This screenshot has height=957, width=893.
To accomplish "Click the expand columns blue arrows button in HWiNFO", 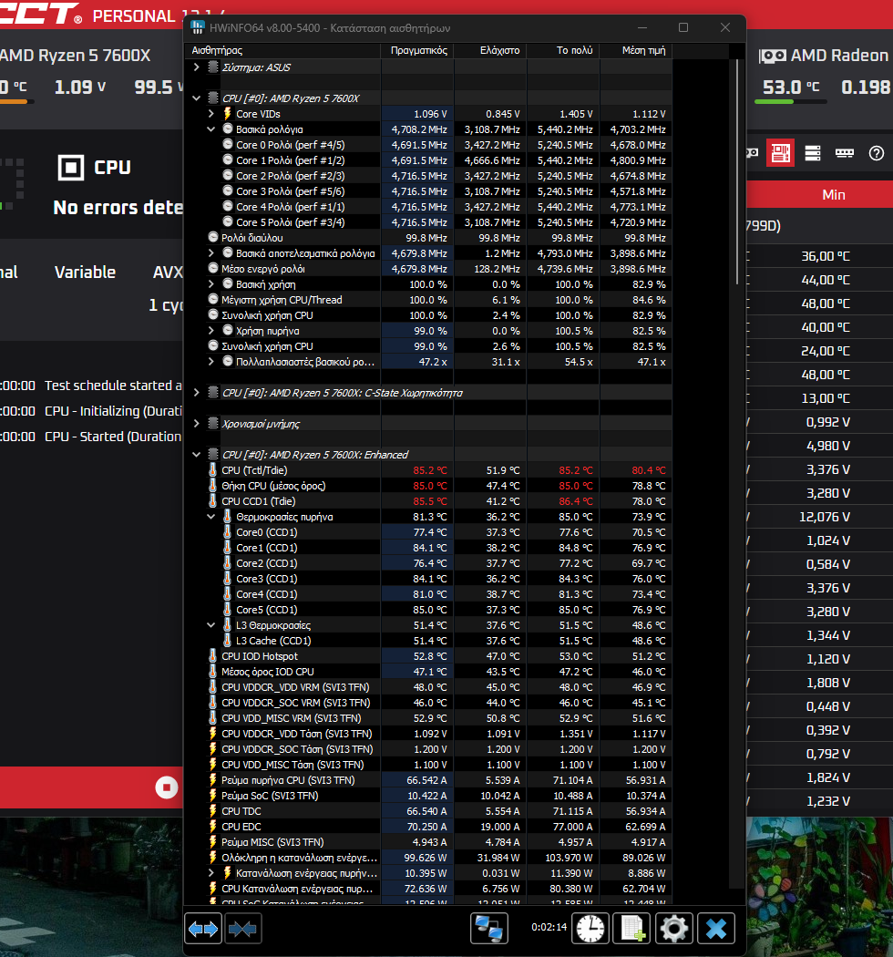I will [203, 929].
